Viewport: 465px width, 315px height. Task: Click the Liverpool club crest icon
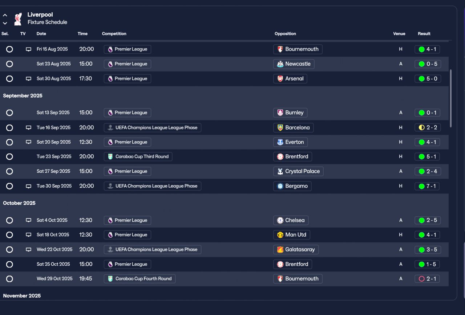click(18, 19)
